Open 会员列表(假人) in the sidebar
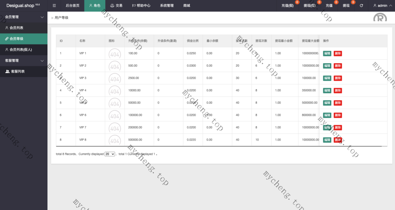 [20, 50]
